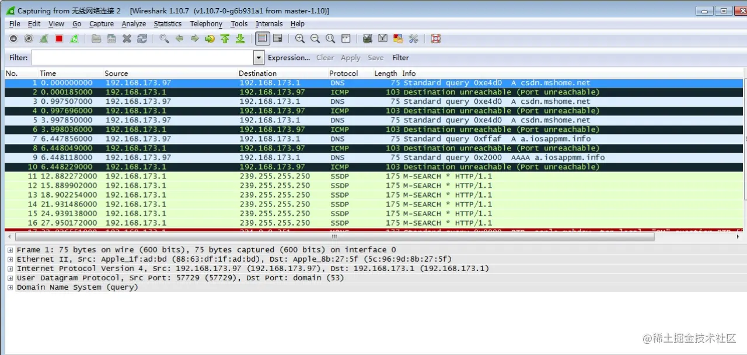
Task: Jump to the last packet icon
Action: coord(240,38)
